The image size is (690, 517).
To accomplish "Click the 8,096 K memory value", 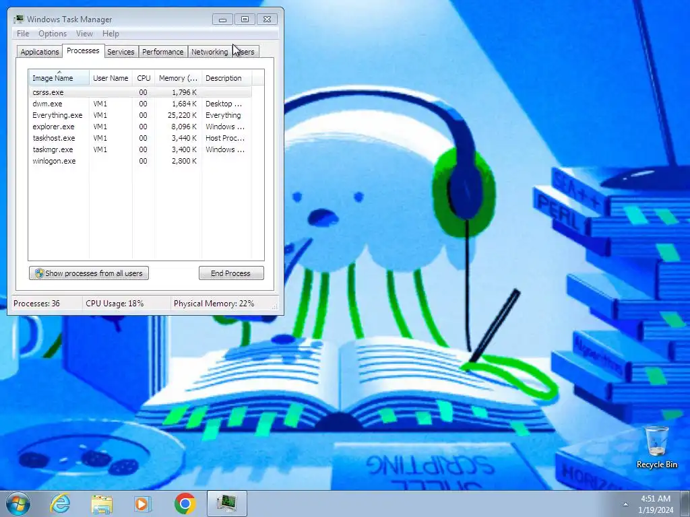I will (x=184, y=127).
